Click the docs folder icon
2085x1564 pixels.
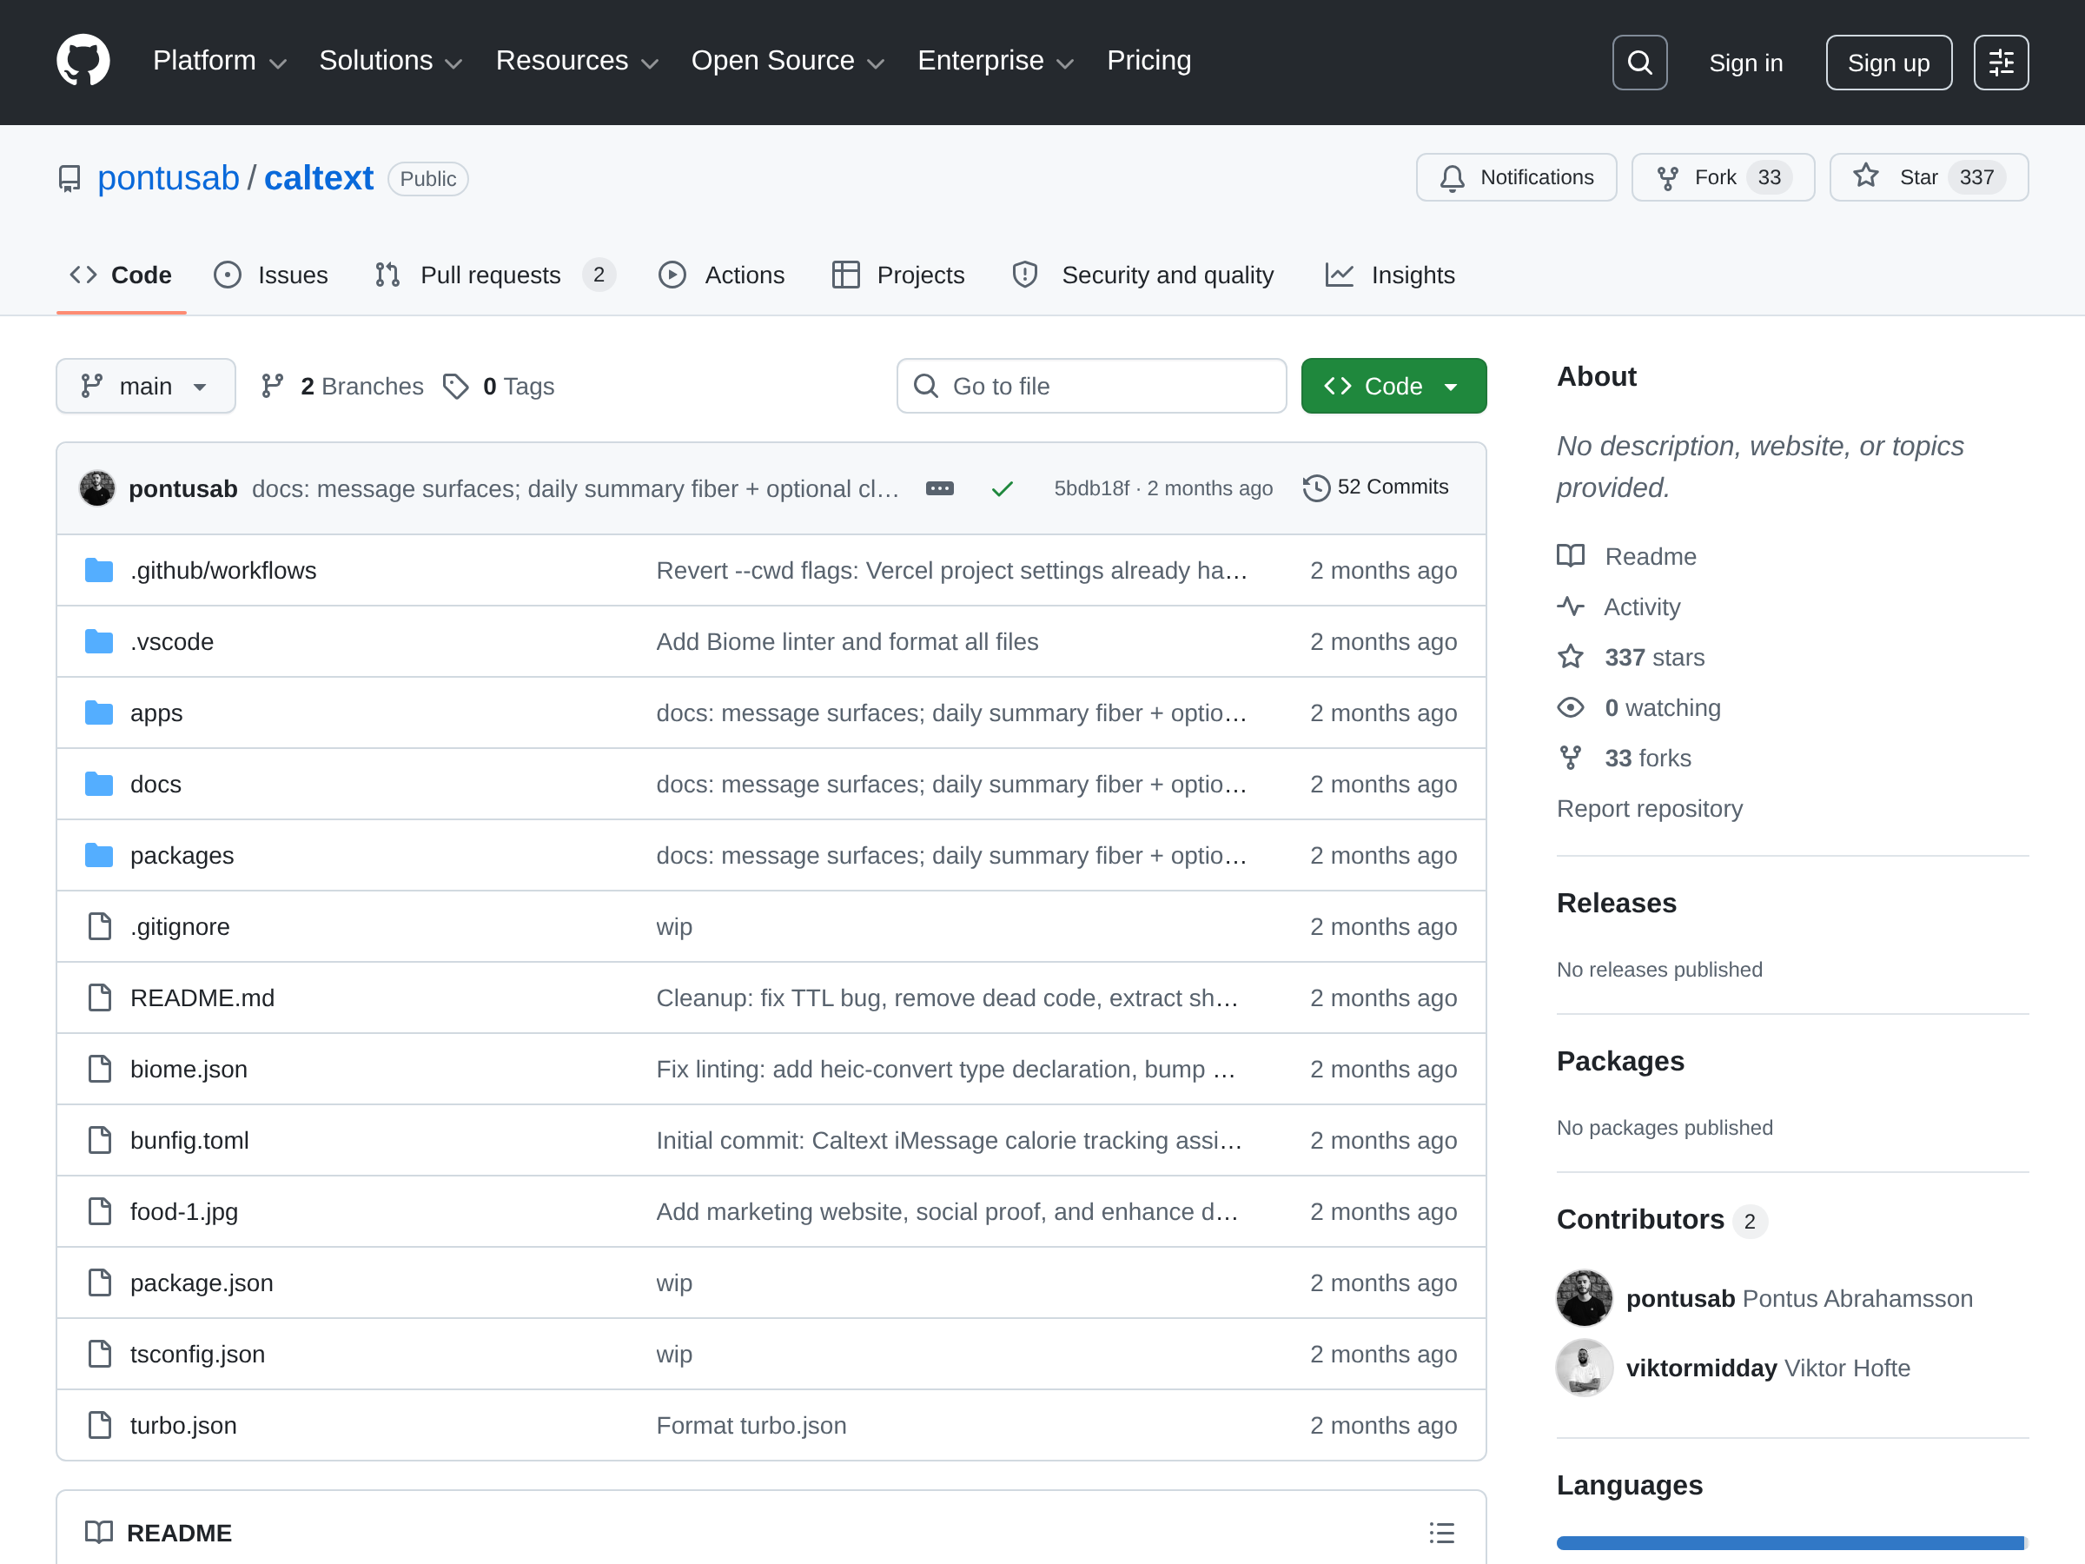(x=99, y=785)
